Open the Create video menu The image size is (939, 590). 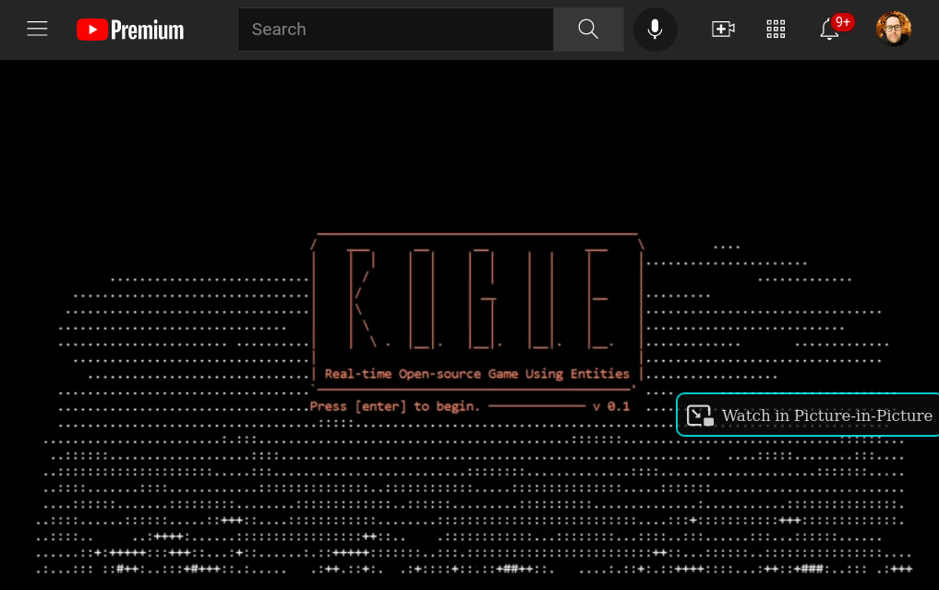click(723, 29)
